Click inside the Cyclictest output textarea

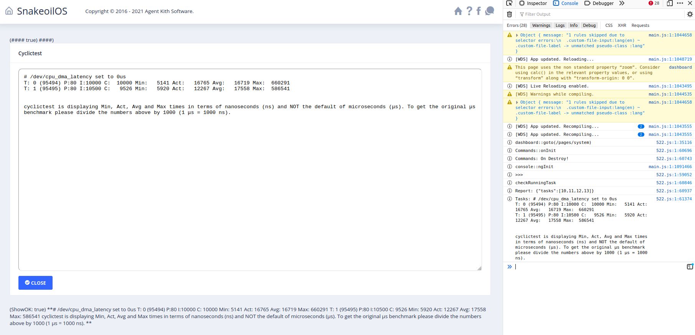[x=250, y=170]
